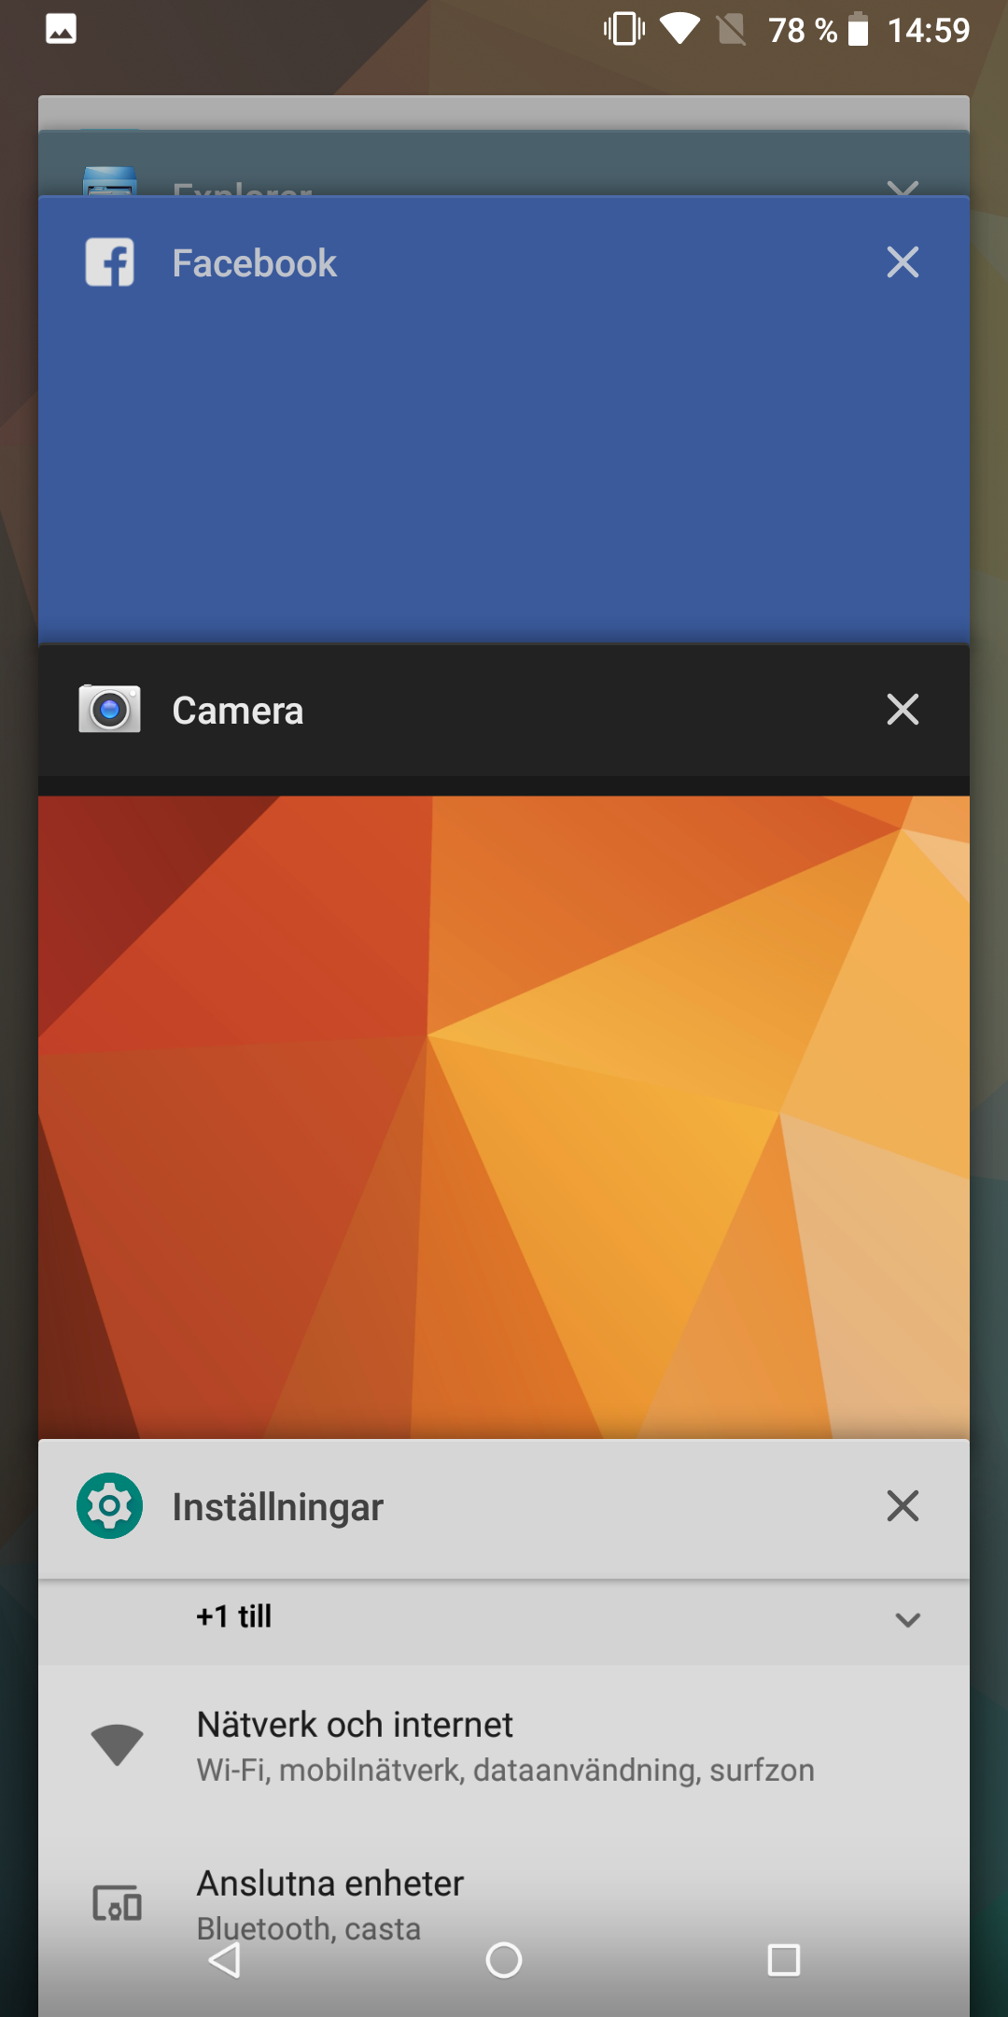Tap the battery icon in status bar
1008x2017 pixels.
click(x=858, y=30)
